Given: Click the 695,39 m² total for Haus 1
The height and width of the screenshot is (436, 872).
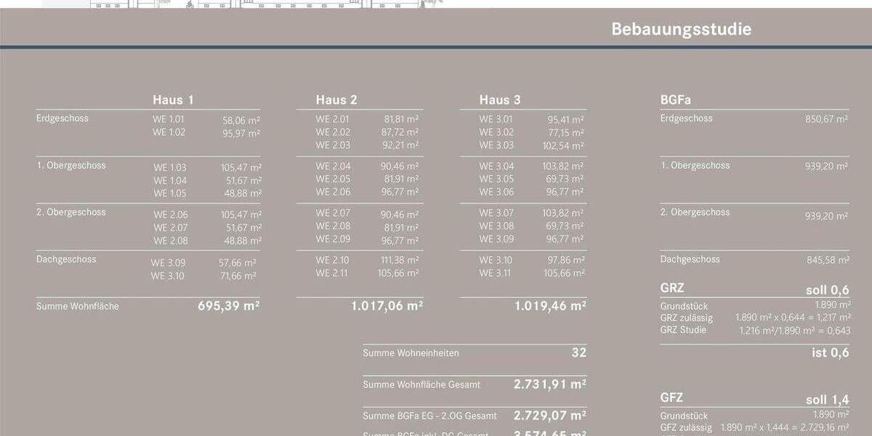Looking at the screenshot, I should (229, 306).
